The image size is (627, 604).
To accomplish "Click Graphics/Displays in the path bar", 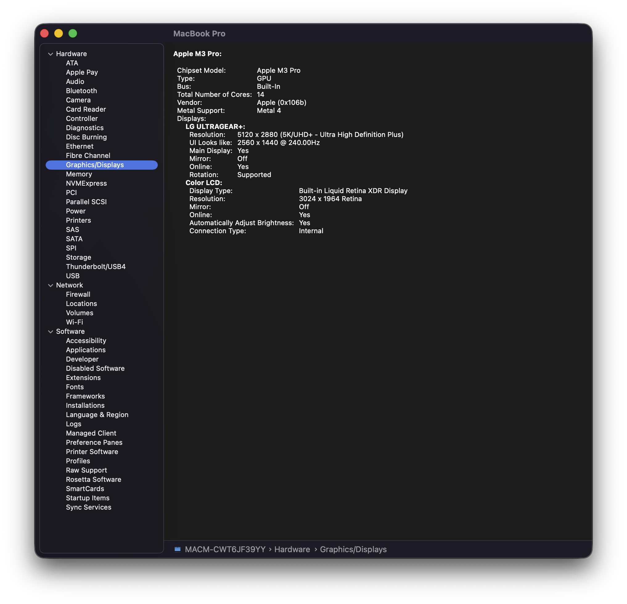I will point(353,549).
